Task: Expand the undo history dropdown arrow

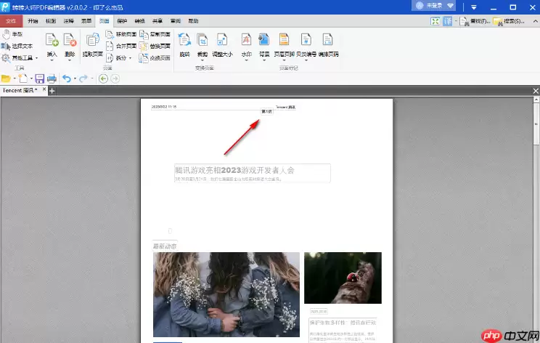Action: coord(75,78)
